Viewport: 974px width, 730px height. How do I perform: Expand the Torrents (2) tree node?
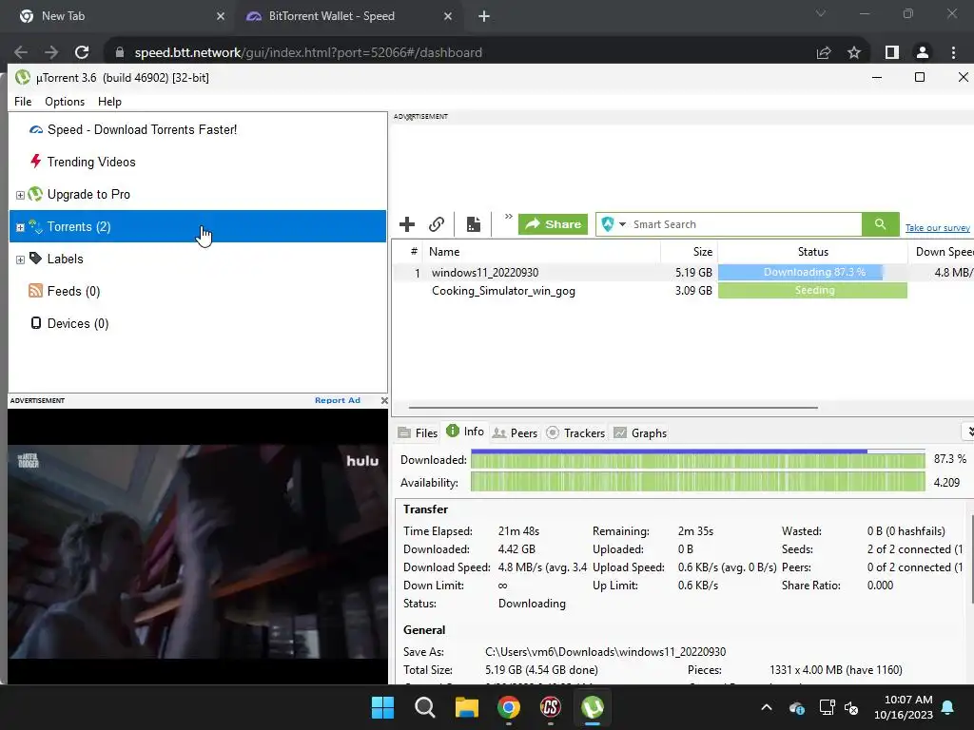click(x=20, y=227)
